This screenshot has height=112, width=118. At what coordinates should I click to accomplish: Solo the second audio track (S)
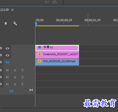point(15,77)
